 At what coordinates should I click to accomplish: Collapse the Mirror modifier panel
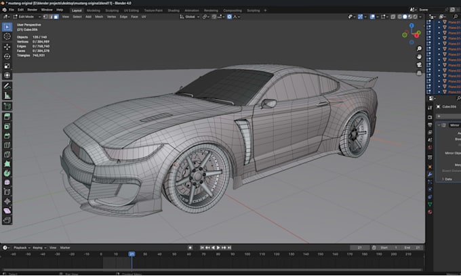(439, 125)
